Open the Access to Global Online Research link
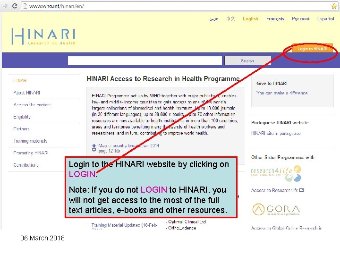This screenshot has width=340, height=255. 287,228
